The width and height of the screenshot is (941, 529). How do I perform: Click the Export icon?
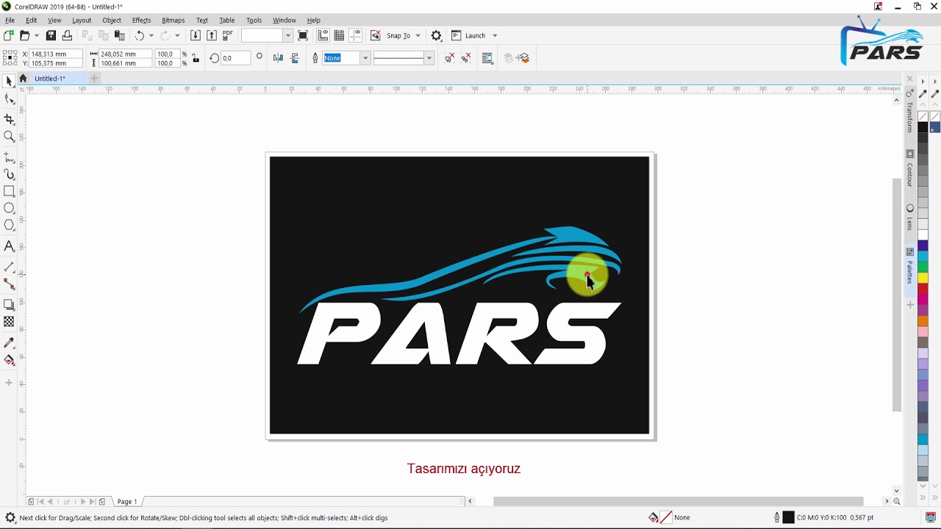tap(212, 35)
